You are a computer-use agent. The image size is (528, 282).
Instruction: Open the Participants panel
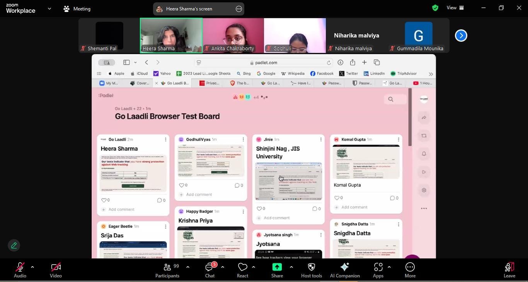167,270
